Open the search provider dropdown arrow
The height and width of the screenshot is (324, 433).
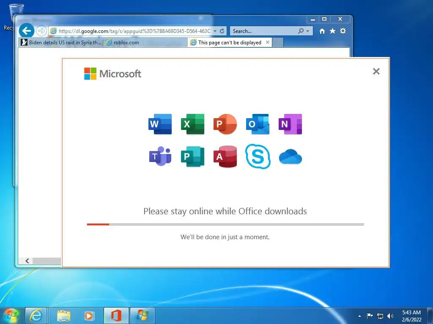click(308, 31)
